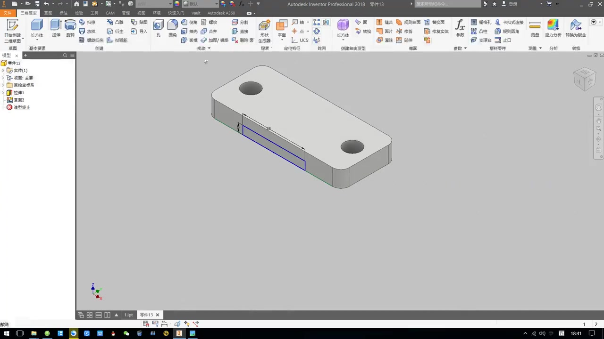Click the Convert to Sheet Metal icon

point(576,26)
